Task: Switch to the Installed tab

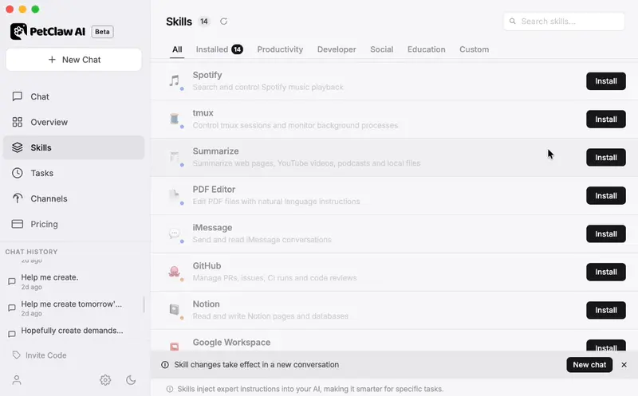Action: click(219, 49)
